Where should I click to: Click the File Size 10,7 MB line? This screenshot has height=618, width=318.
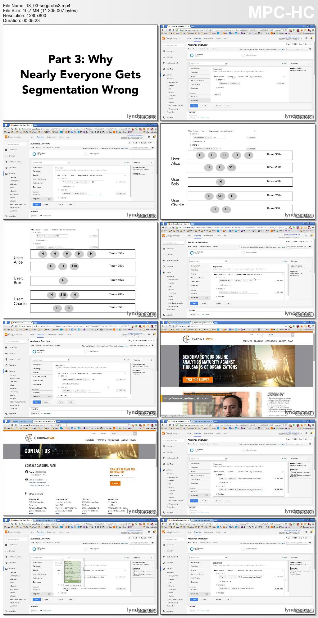click(x=40, y=11)
